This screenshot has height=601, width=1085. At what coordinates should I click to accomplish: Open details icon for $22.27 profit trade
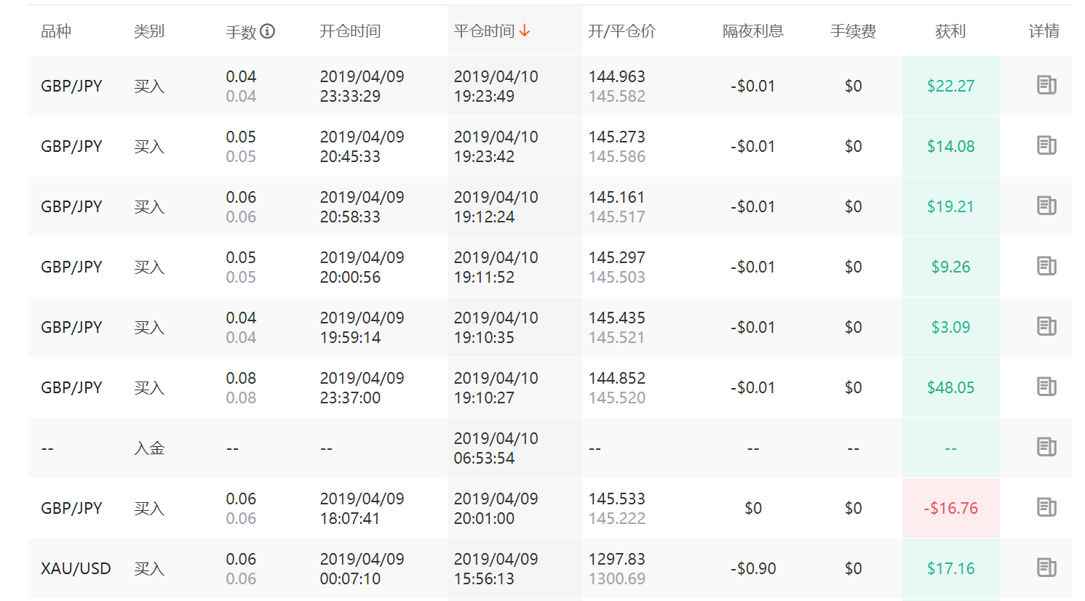coord(1046,86)
